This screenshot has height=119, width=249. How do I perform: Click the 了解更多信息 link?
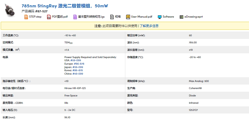[149, 26]
